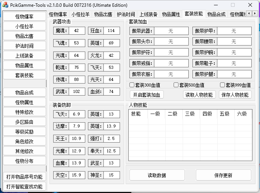Image resolution: width=260 pixels, height=193 pixels.
Task: Switch to the 物品合成 tab
Action: coord(216,14)
